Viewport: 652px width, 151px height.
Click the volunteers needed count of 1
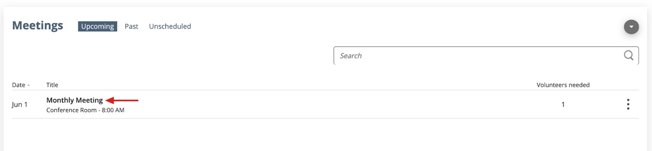563,105
